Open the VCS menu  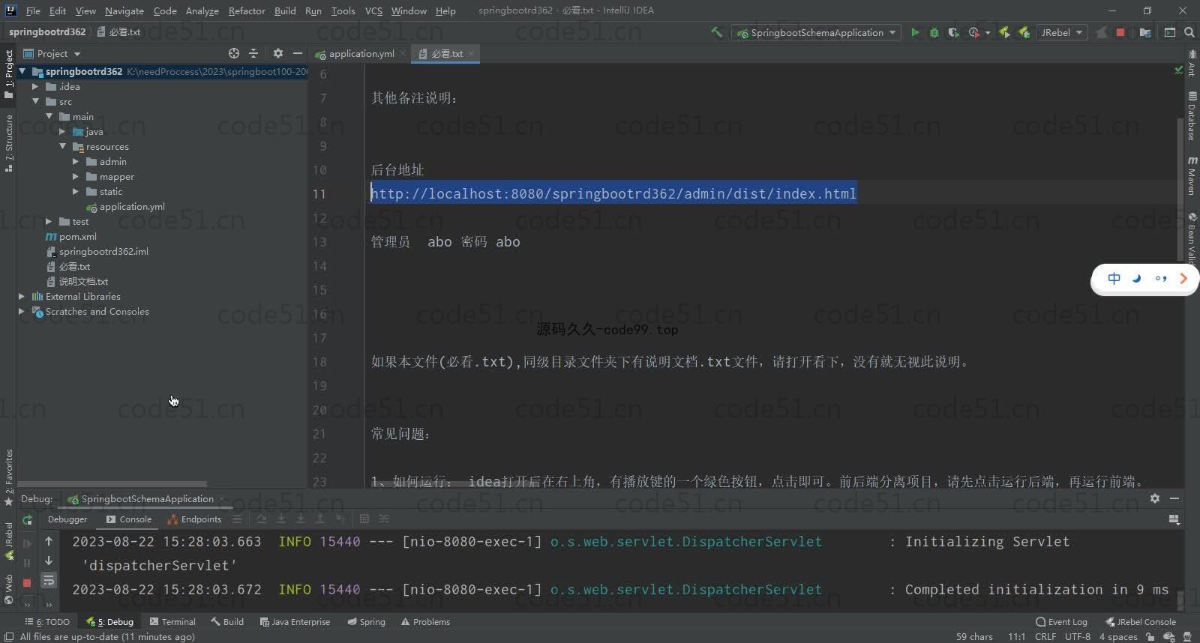[x=373, y=10]
